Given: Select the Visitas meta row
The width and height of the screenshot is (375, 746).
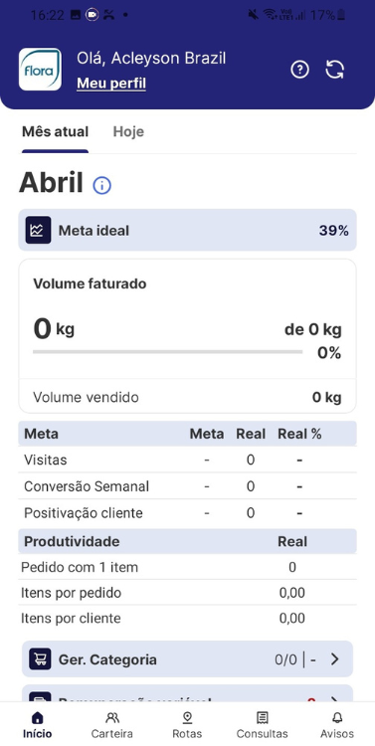Looking at the screenshot, I should [187, 460].
